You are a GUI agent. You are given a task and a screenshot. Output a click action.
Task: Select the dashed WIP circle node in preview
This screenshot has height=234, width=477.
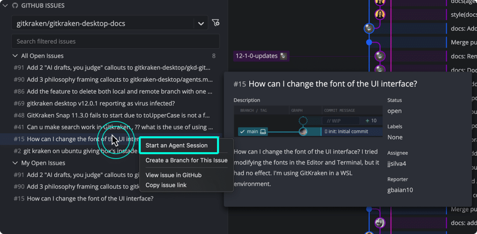(x=303, y=121)
